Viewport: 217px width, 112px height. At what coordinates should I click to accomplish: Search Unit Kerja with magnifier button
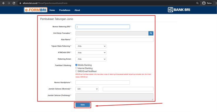[x=151, y=33]
